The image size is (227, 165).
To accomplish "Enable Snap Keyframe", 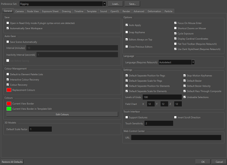I will click(x=126, y=32).
